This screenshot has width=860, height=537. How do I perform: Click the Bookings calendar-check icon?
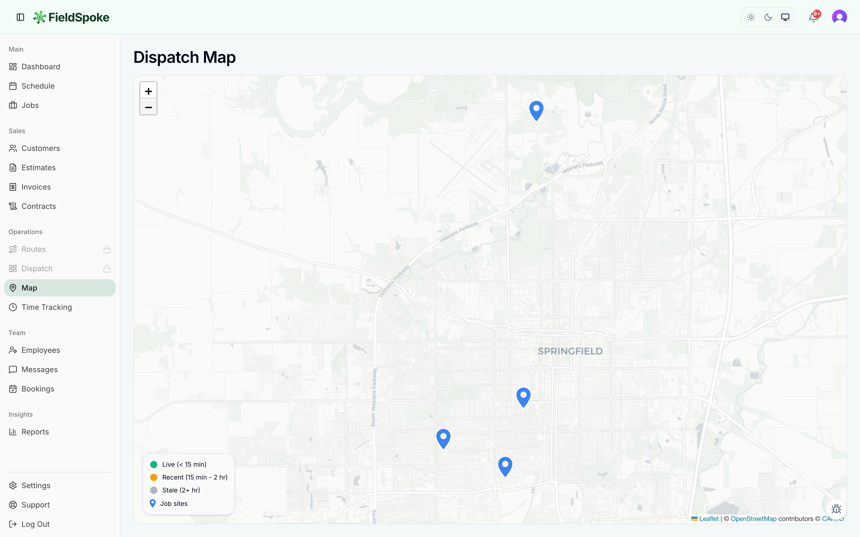coord(13,389)
